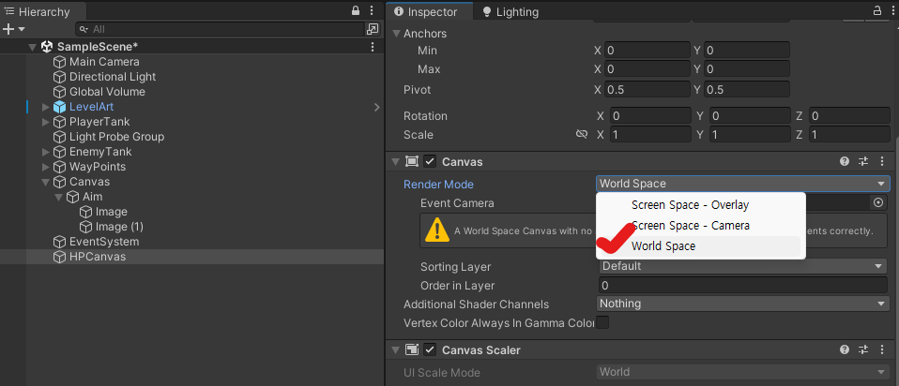This screenshot has height=386, width=899.
Task: Edit Scale Z field
Action: pos(849,134)
